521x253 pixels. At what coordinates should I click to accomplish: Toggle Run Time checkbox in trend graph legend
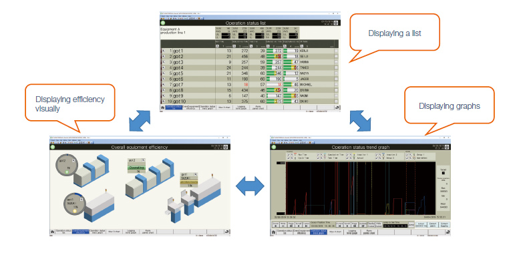tap(289, 155)
